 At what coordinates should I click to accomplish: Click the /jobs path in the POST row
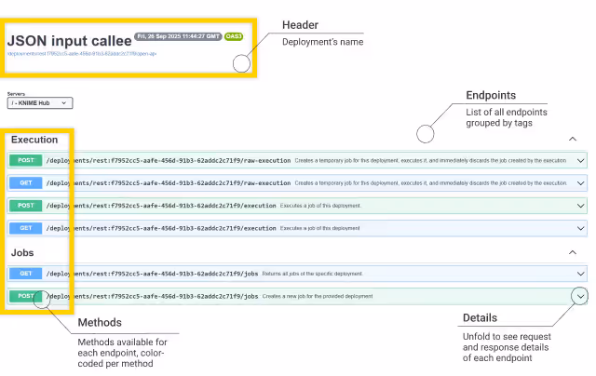[152, 296]
